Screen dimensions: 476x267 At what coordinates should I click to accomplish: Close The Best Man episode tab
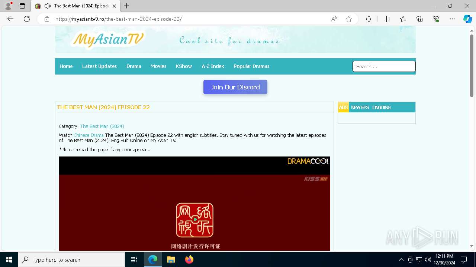(x=114, y=6)
